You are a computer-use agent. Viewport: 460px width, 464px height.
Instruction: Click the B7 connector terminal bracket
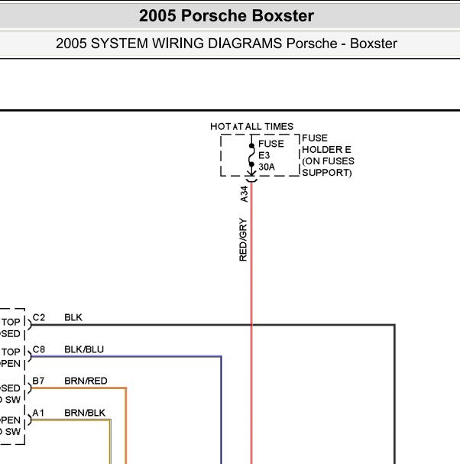click(29, 388)
